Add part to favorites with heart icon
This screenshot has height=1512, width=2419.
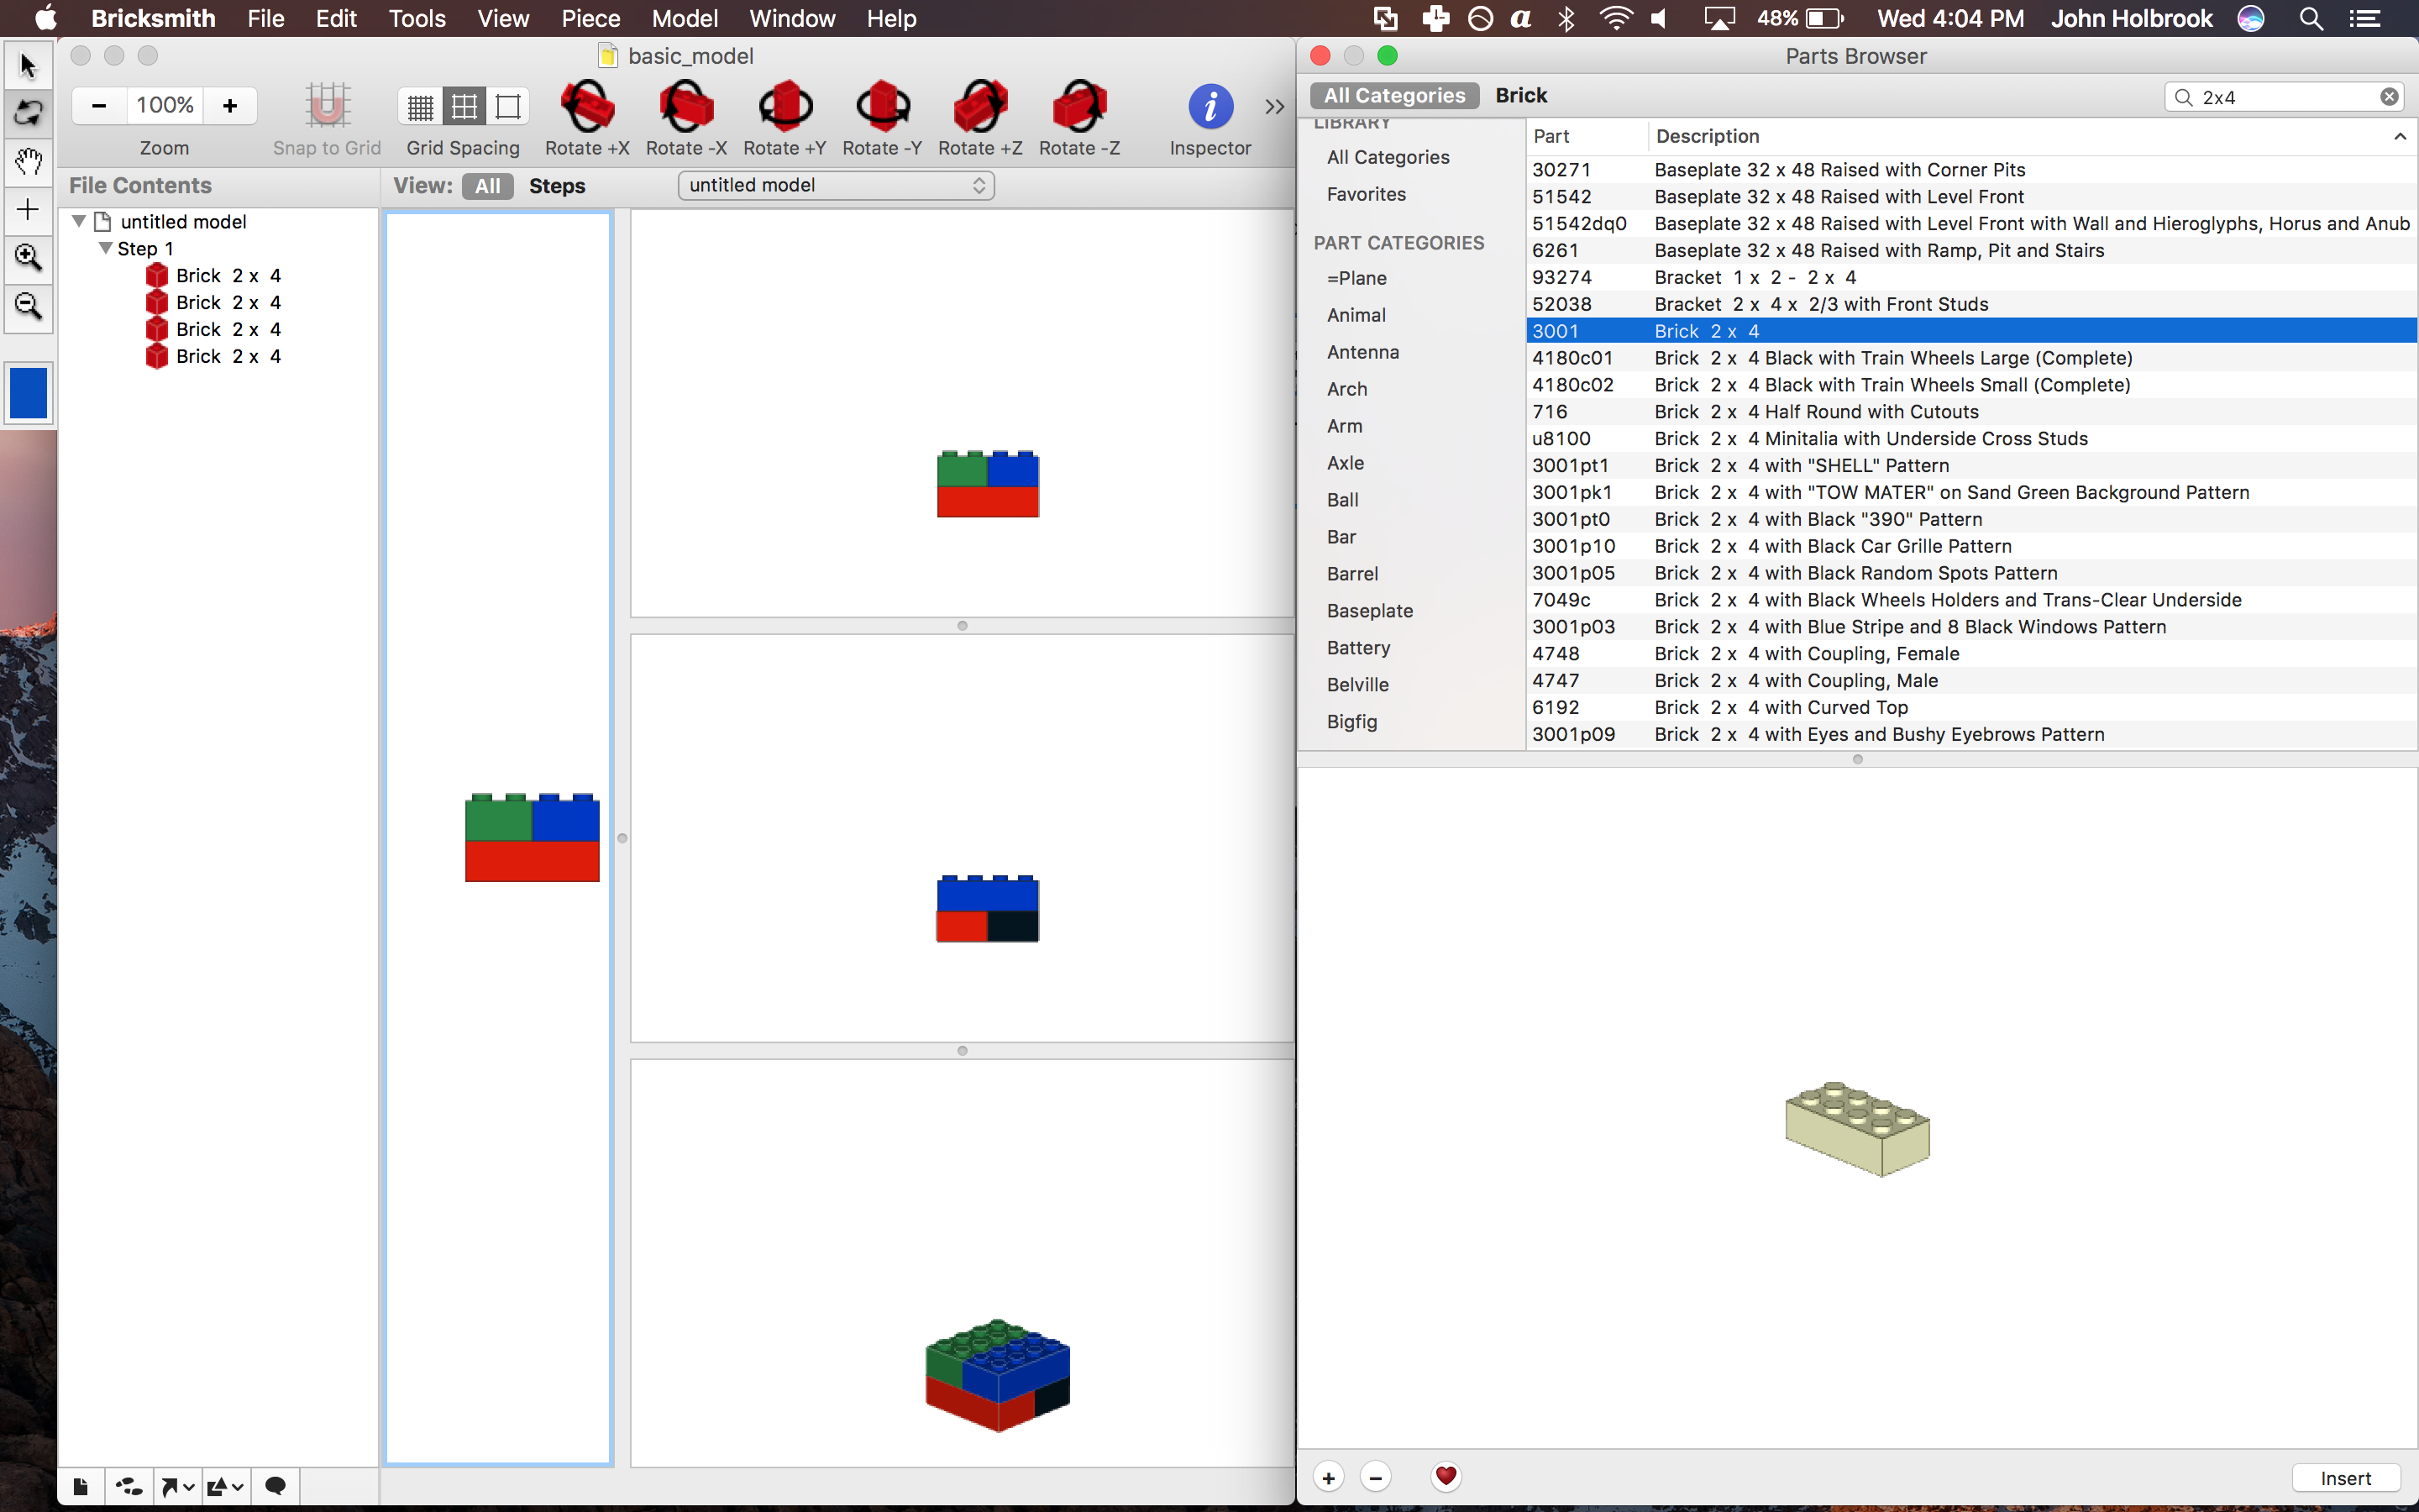[x=1446, y=1476]
